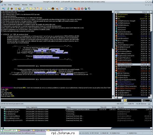This screenshot has height=135, width=153.
Task: Click the user filter text field
Action: tap(134, 100)
